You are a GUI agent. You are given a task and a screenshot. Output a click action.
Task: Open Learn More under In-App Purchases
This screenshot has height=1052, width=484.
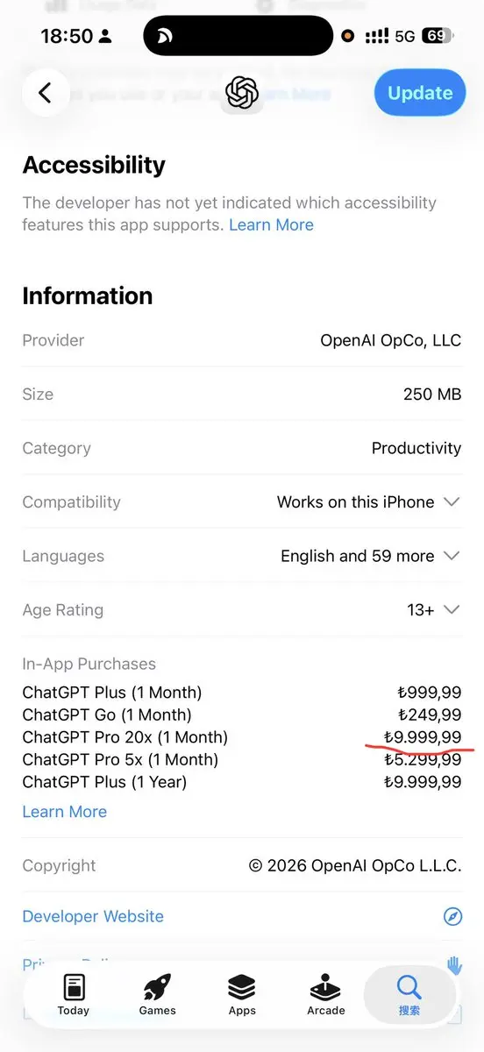point(65,812)
